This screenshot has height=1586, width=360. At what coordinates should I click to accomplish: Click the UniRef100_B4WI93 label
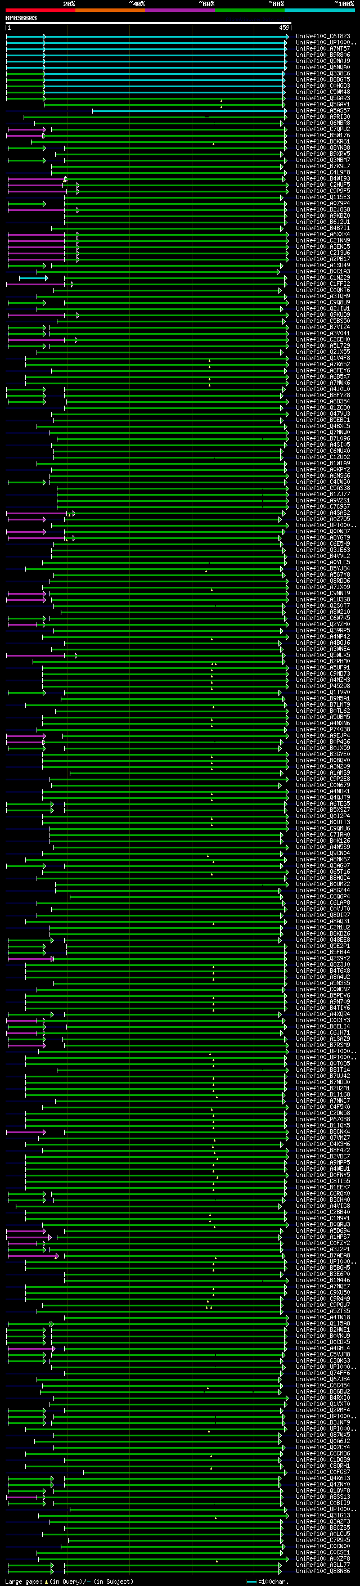323,178
